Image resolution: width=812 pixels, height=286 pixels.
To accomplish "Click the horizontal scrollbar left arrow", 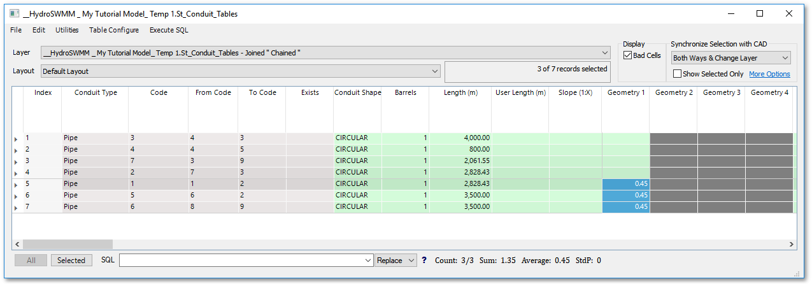I will point(18,244).
